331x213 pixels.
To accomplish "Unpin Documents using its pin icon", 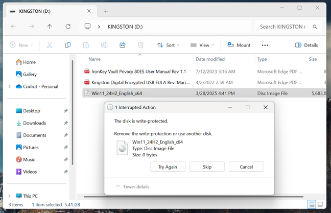I will [x=66, y=135].
